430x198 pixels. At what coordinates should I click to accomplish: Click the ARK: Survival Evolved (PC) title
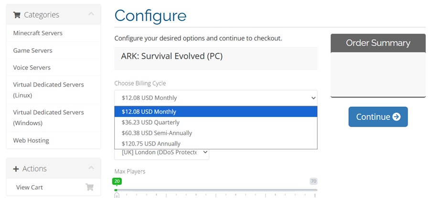[172, 56]
